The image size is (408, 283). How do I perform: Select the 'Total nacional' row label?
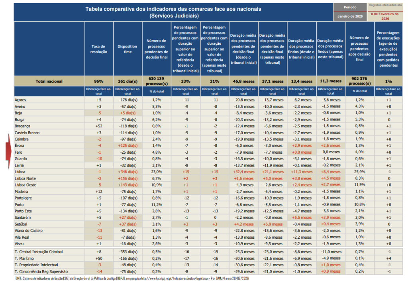(x=49, y=81)
